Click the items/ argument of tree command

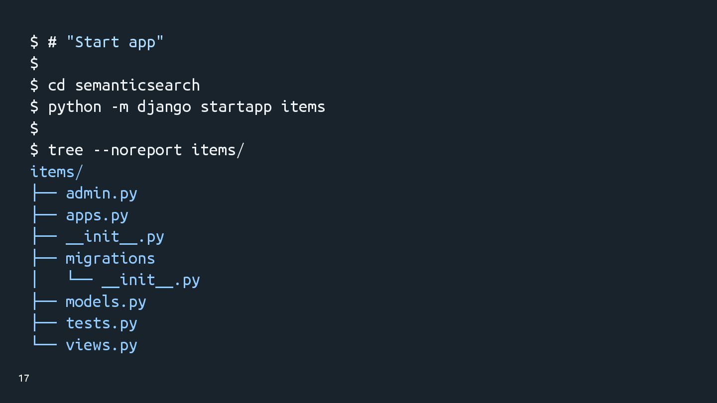[x=218, y=150]
